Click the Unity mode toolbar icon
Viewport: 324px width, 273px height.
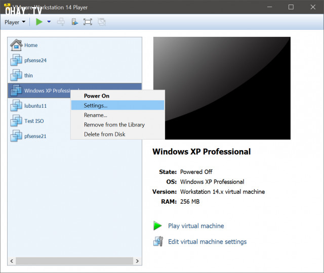click(102, 22)
